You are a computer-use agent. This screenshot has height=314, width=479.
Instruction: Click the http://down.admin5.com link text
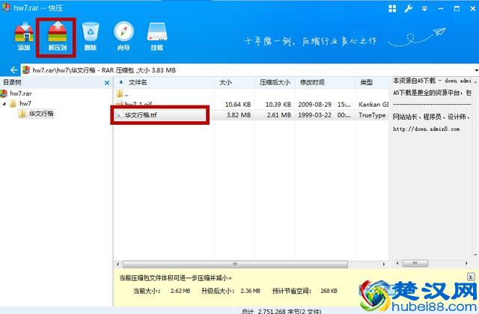pyautogui.click(x=426, y=129)
